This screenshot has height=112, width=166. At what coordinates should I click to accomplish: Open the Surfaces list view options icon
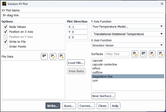click(143, 54)
